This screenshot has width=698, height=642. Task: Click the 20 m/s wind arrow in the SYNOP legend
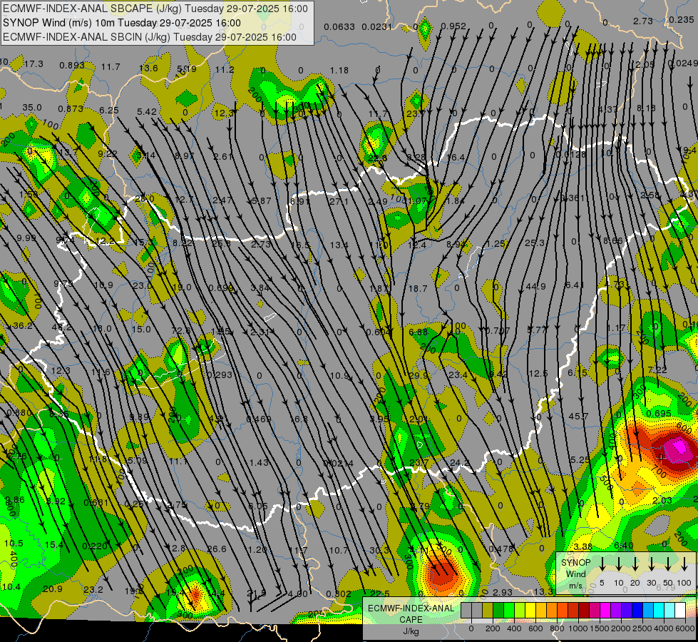(635, 564)
